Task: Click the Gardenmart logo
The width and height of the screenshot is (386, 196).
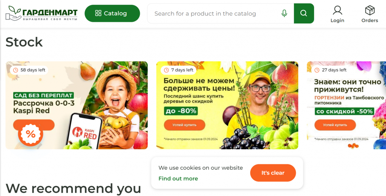Action: 41,13
